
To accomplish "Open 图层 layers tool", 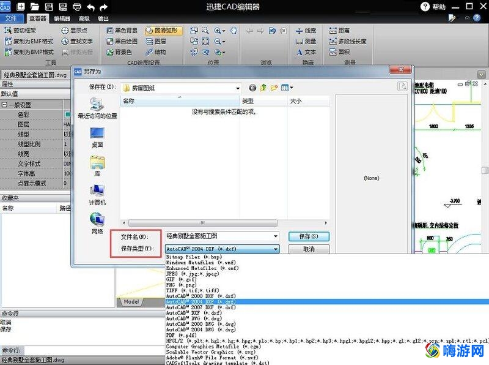I will click(156, 41).
